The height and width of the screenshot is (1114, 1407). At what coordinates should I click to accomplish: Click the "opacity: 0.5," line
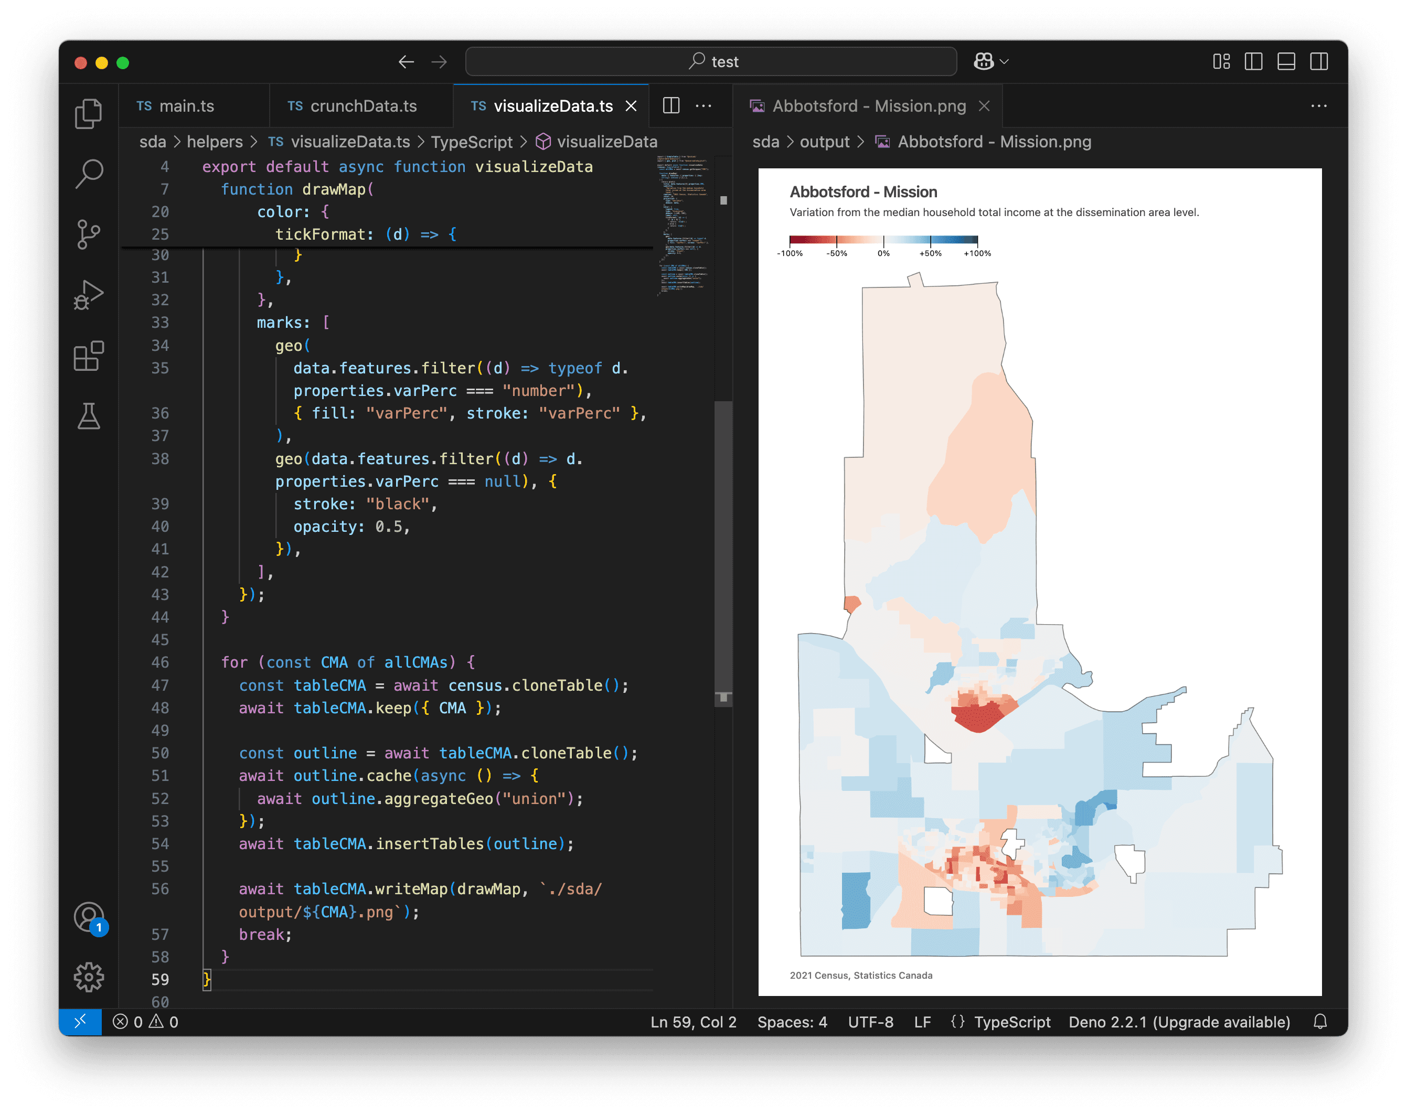tap(351, 527)
